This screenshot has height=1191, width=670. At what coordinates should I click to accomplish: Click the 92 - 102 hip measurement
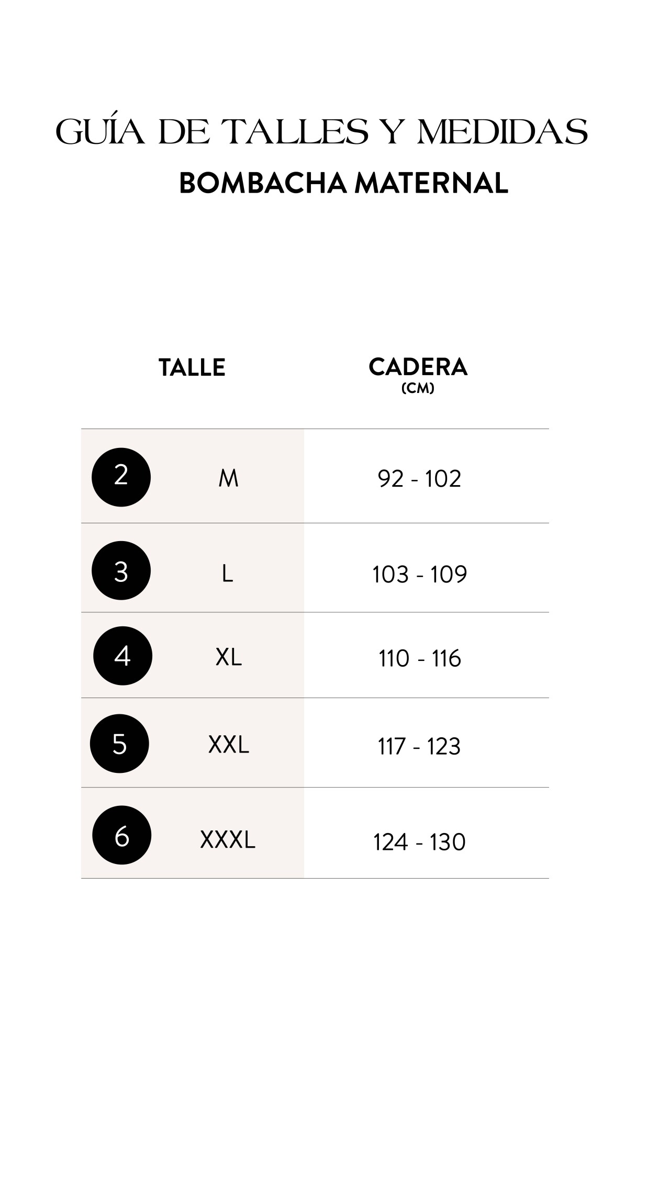click(419, 479)
